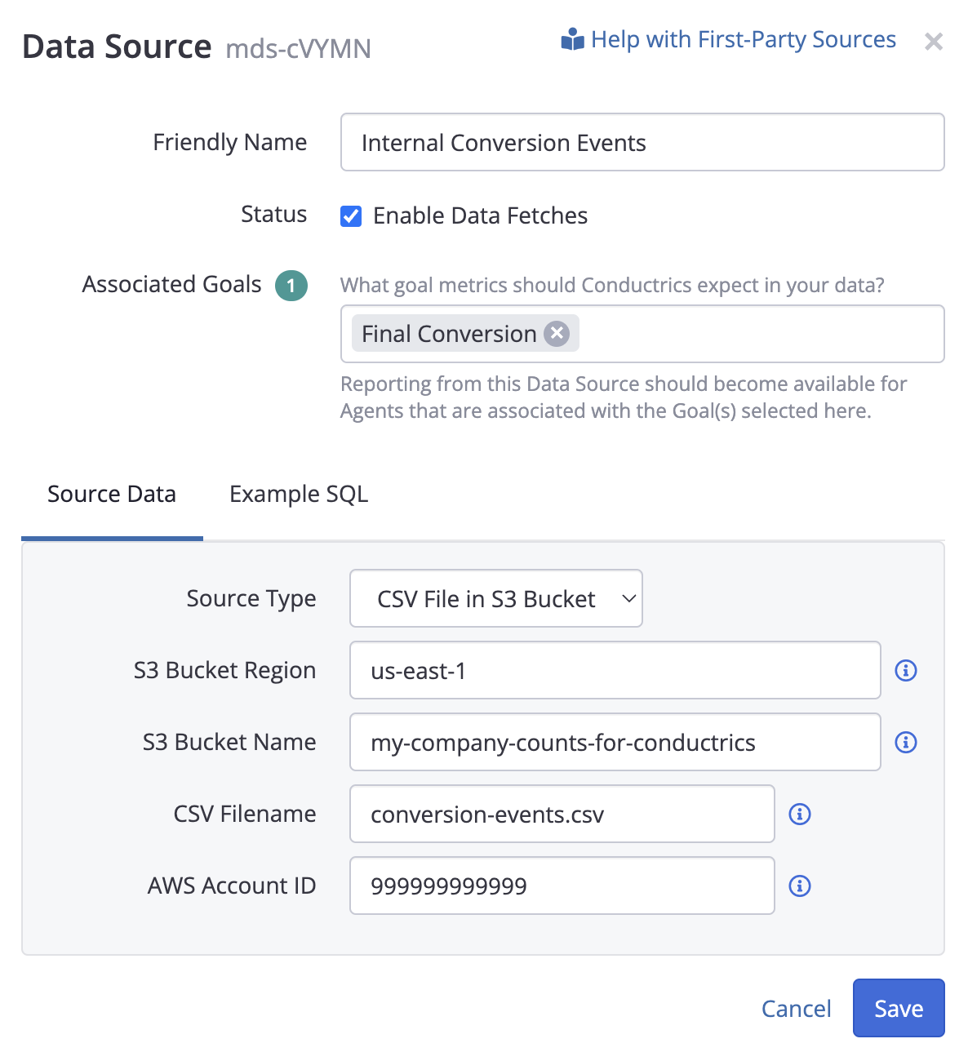Uncheck Enable Data Fetches checkbox
Viewport: 968px width, 1061px height.
coord(351,216)
